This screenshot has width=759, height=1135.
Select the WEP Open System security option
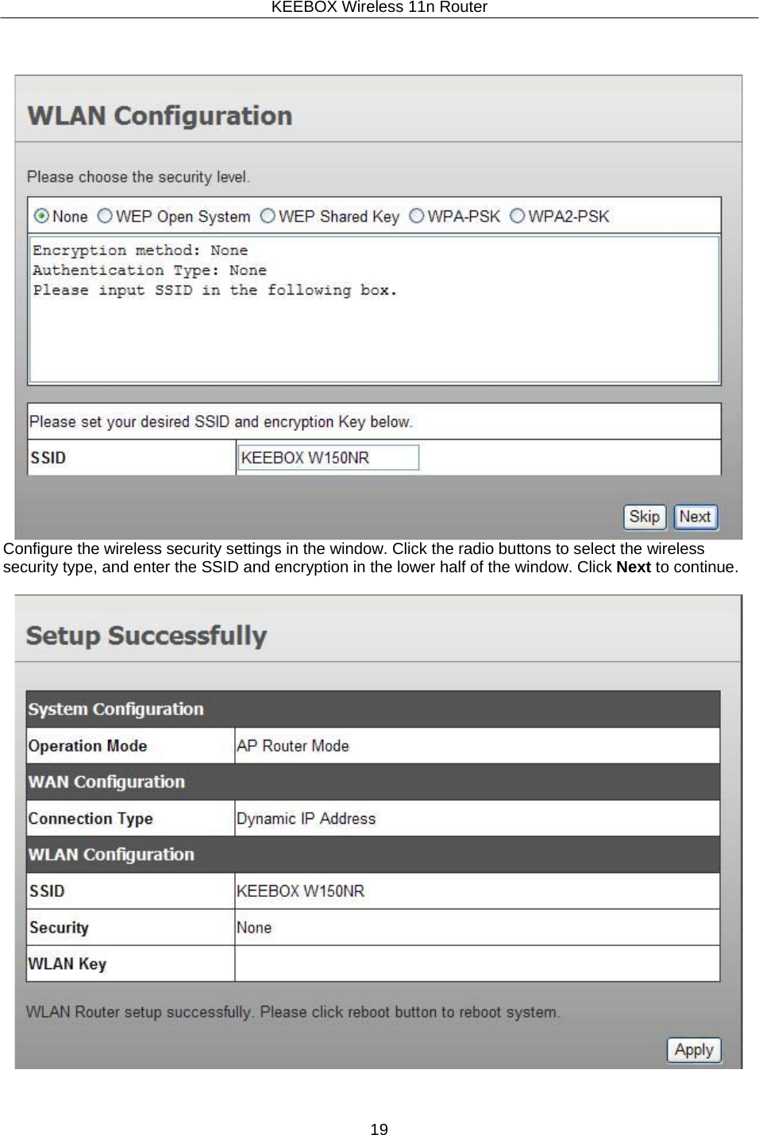(x=106, y=216)
